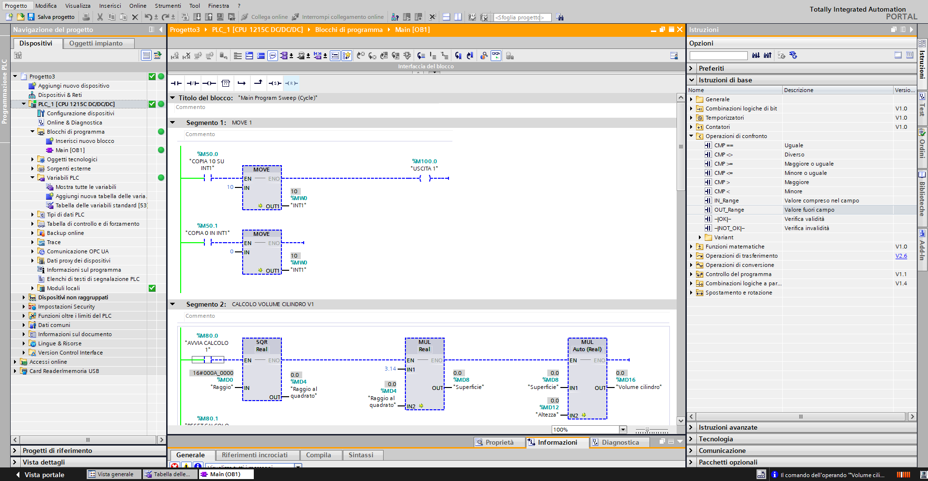Viewport: 928px width, 481px height.
Task: Insert a normally open contact
Action: 176,83
